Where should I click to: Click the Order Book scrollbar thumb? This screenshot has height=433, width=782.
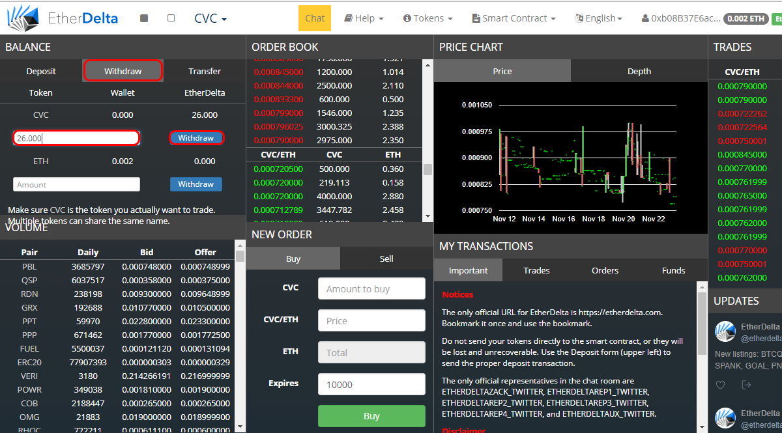pyautogui.click(x=427, y=169)
